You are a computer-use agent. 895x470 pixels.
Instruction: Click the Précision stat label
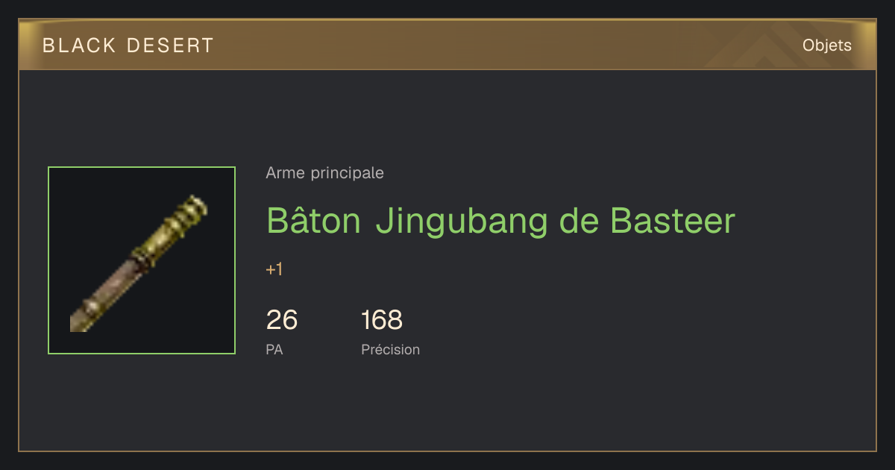pyautogui.click(x=391, y=349)
